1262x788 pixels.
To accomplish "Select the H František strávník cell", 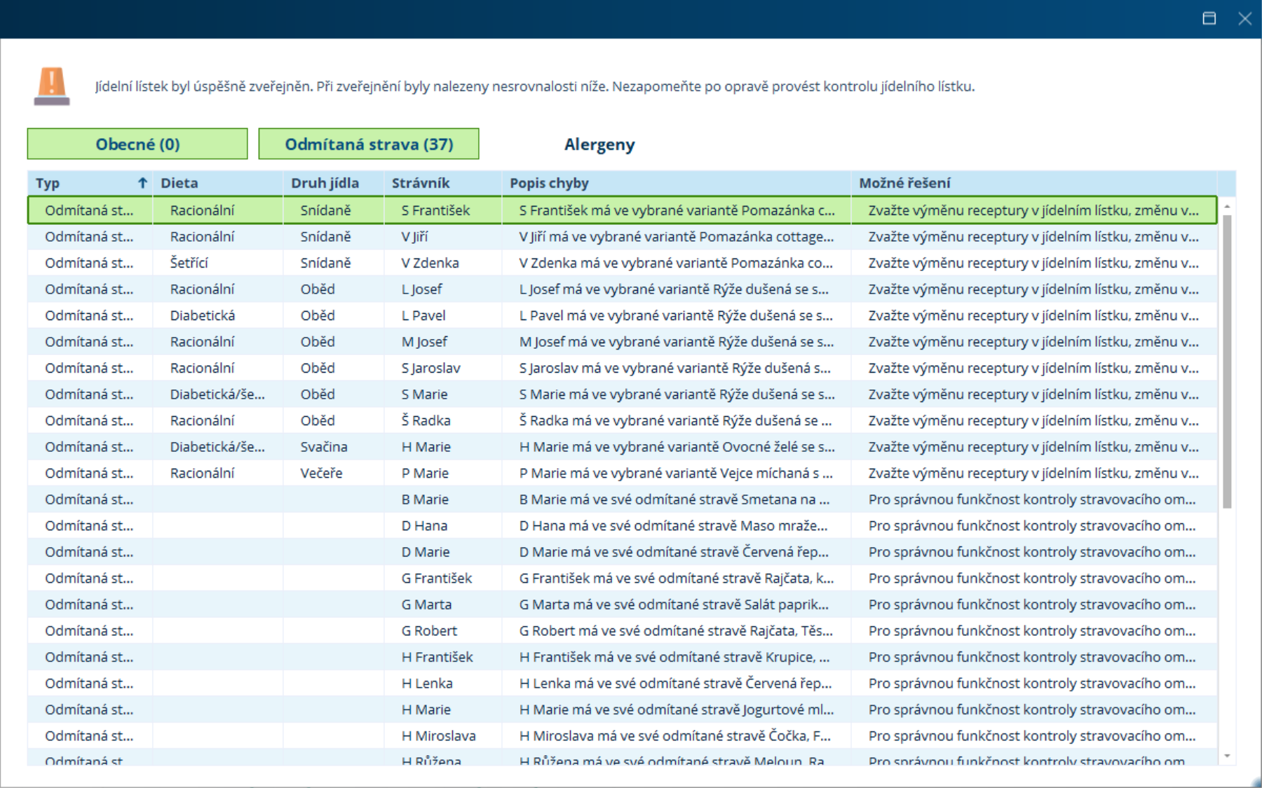I will point(443,657).
